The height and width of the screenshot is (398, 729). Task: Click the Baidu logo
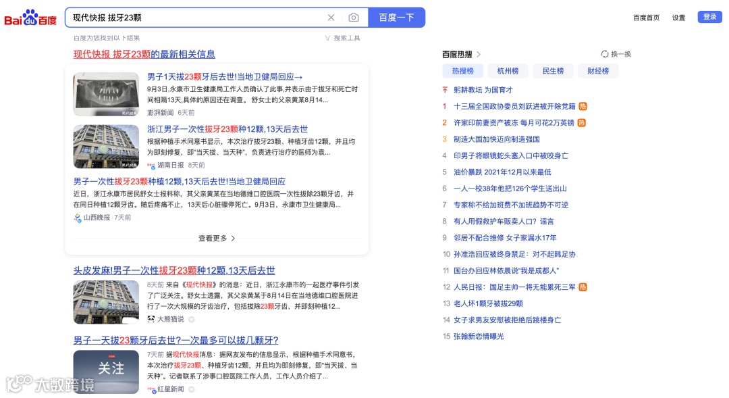coord(30,18)
